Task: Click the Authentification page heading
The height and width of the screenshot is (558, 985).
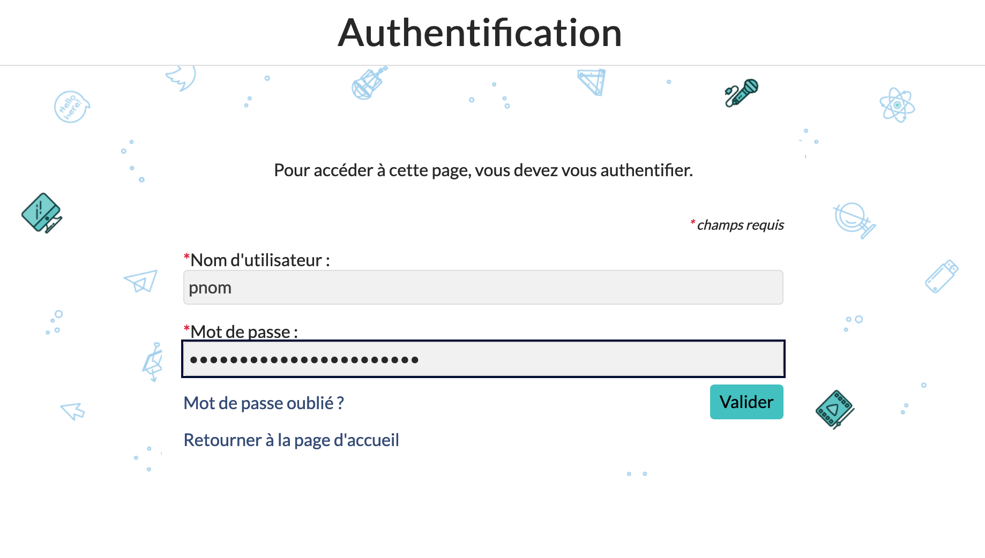Action: (480, 33)
